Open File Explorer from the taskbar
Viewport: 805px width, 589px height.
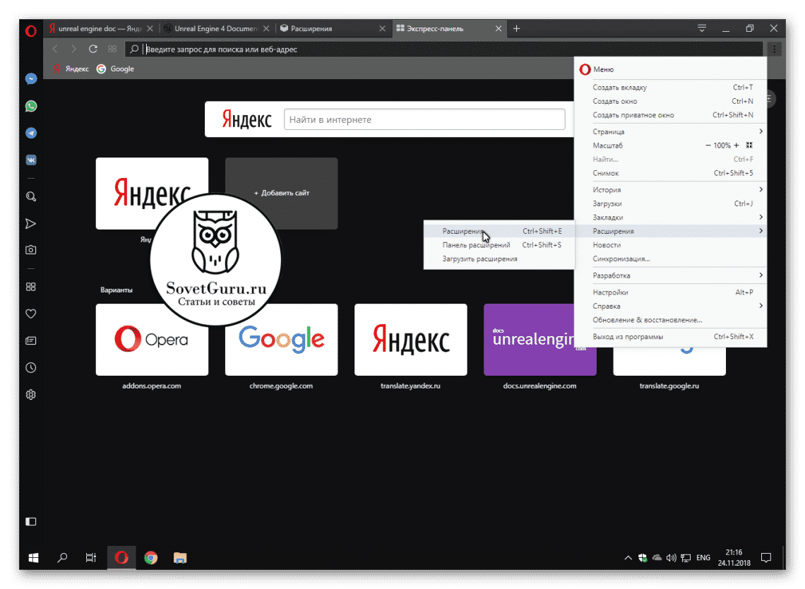coord(179,558)
